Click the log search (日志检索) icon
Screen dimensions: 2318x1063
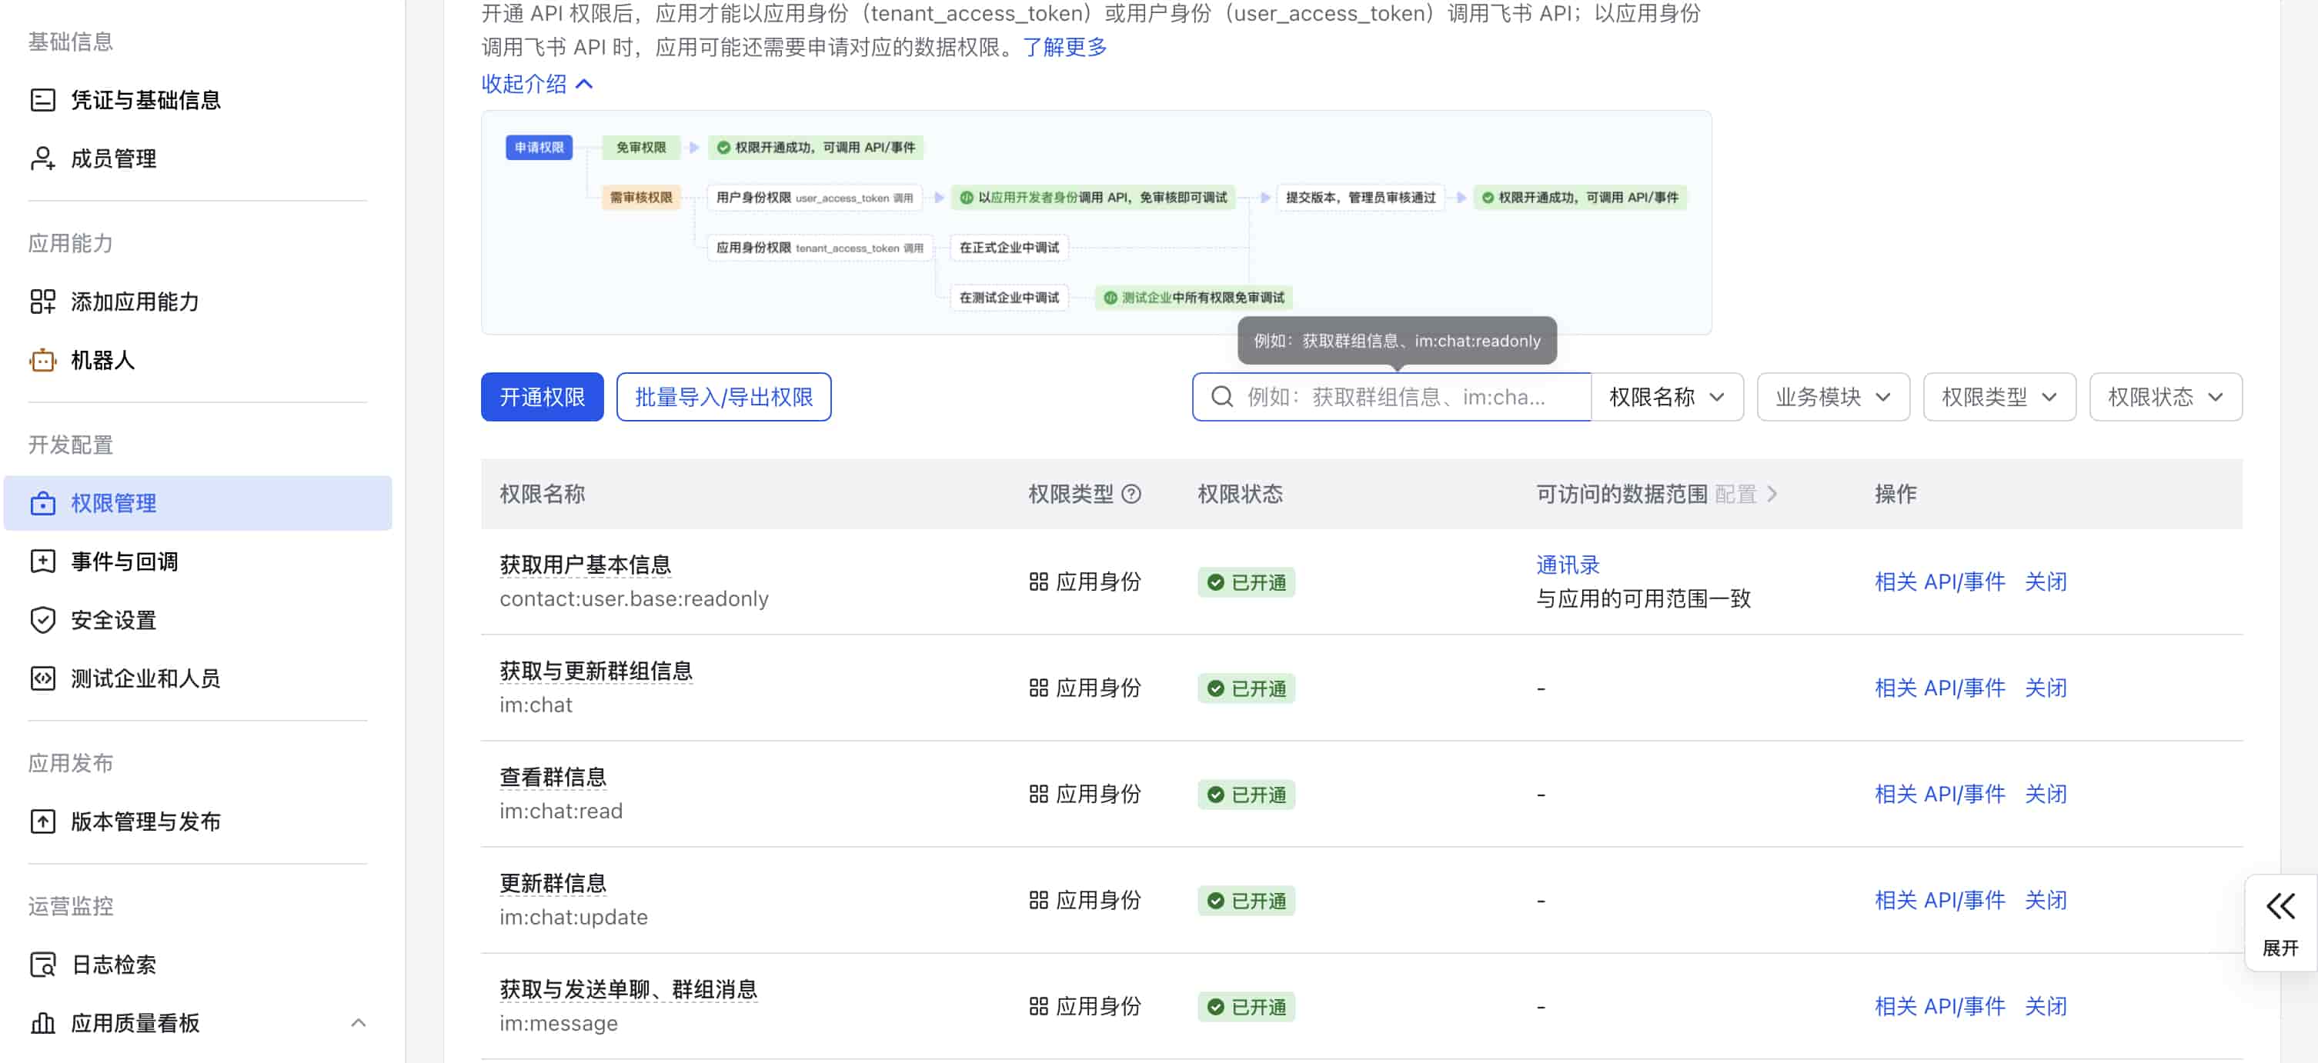pos(42,964)
